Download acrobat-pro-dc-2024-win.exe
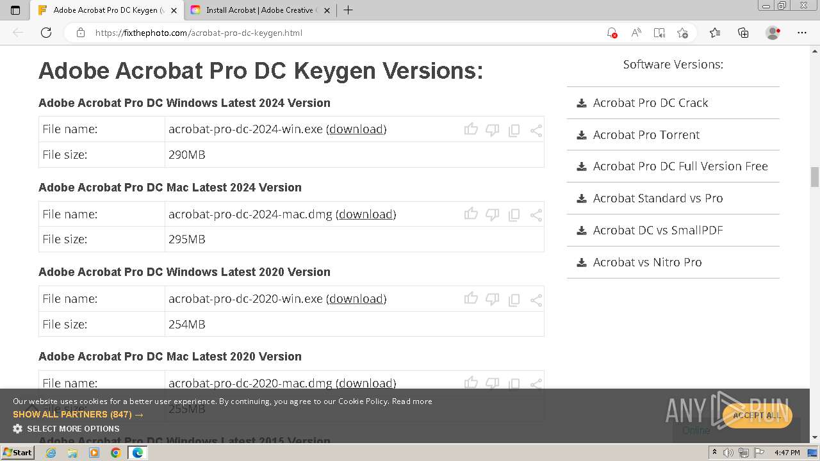The width and height of the screenshot is (820, 461). tap(356, 129)
